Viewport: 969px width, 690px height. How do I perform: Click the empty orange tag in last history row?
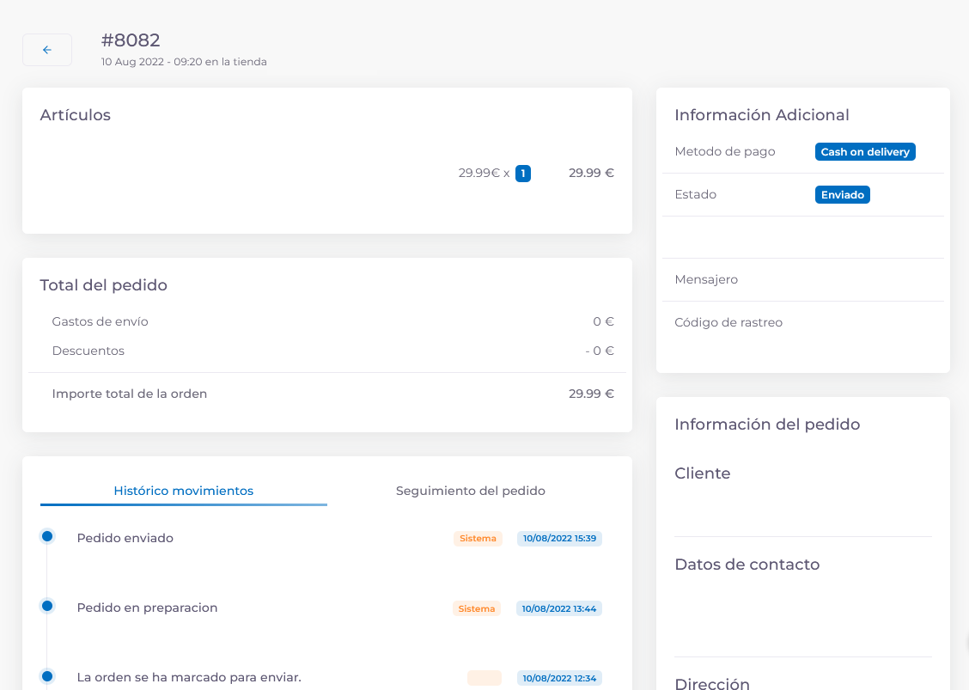[484, 678]
